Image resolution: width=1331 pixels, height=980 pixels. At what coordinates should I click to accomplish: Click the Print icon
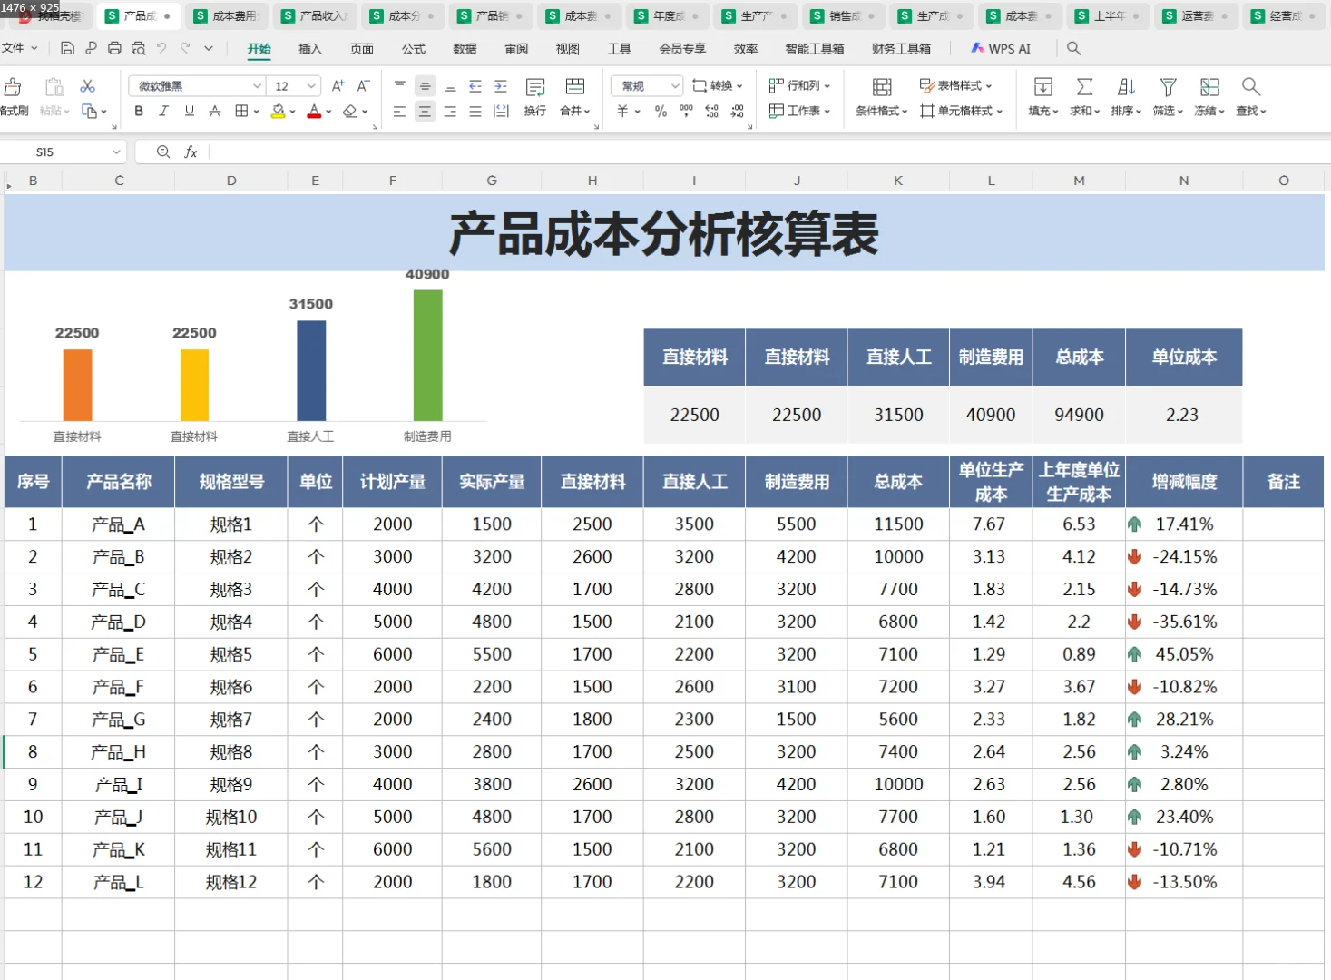coord(114,48)
